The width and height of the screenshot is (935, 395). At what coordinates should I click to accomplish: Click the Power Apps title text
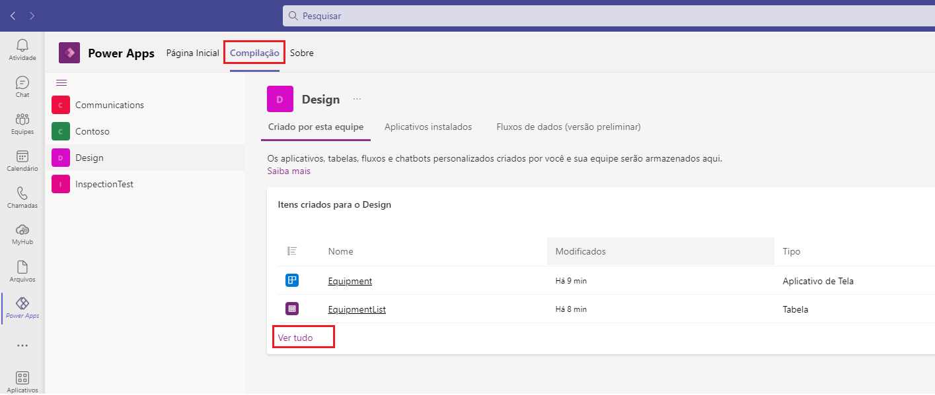point(121,53)
